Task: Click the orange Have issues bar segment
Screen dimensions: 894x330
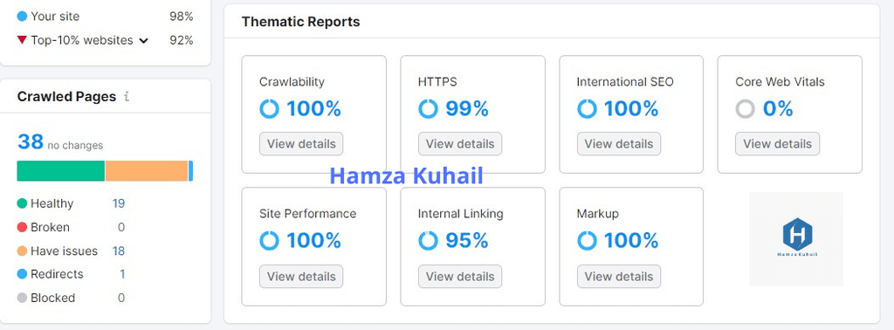Action: point(147,171)
